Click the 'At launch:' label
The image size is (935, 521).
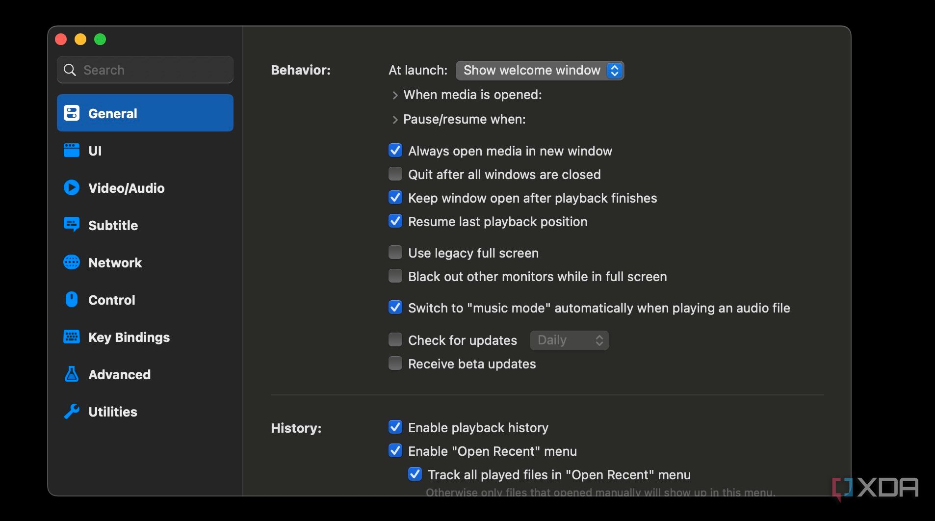point(418,70)
